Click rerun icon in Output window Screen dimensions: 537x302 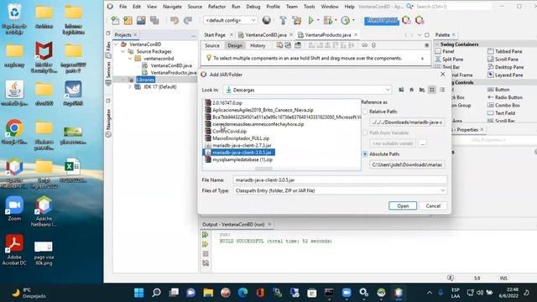205,235
